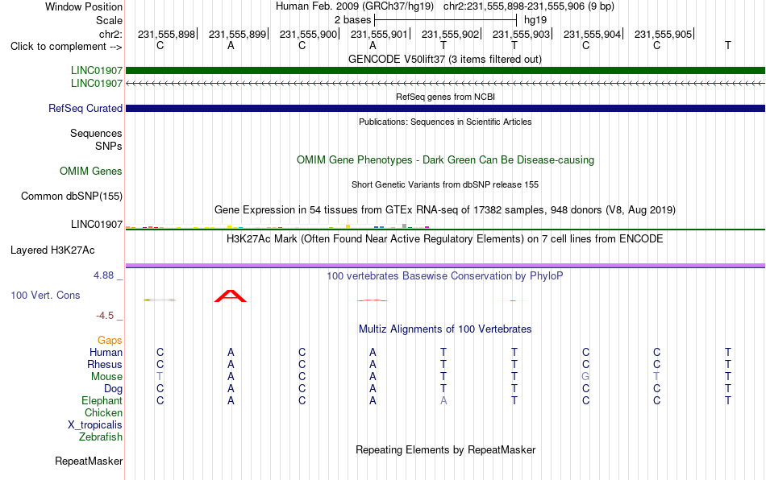Viewport: 766px width, 480px height.
Task: Click the 'Window Position' label
Action: point(84,6)
